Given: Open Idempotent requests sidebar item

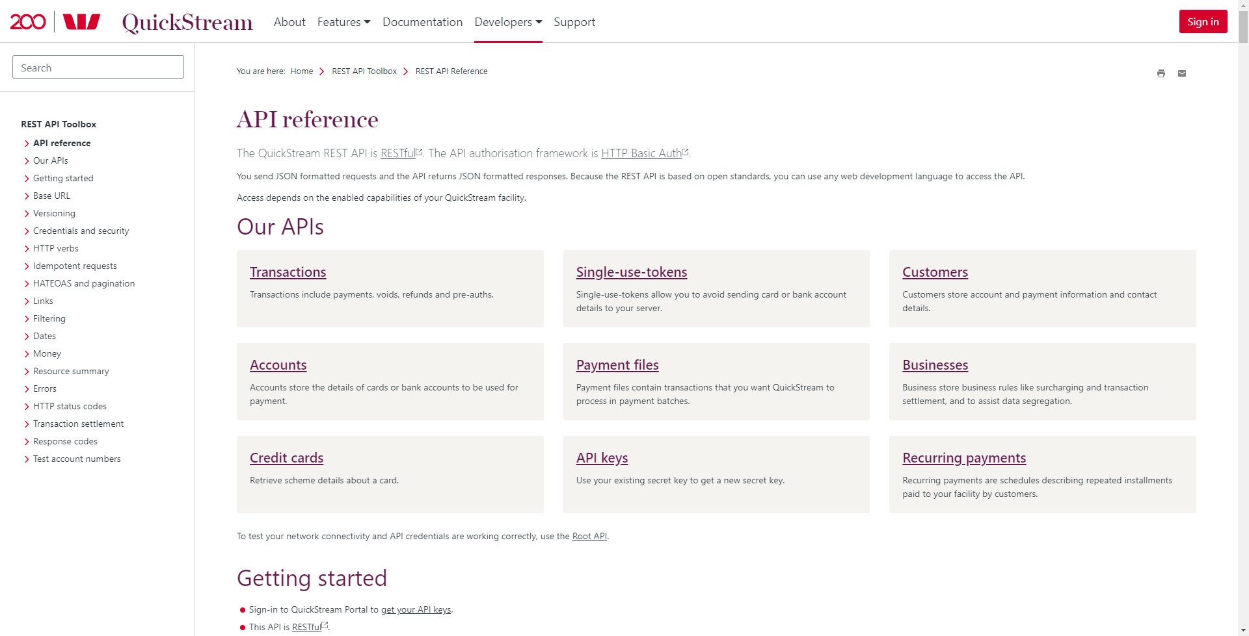Looking at the screenshot, I should (75, 266).
